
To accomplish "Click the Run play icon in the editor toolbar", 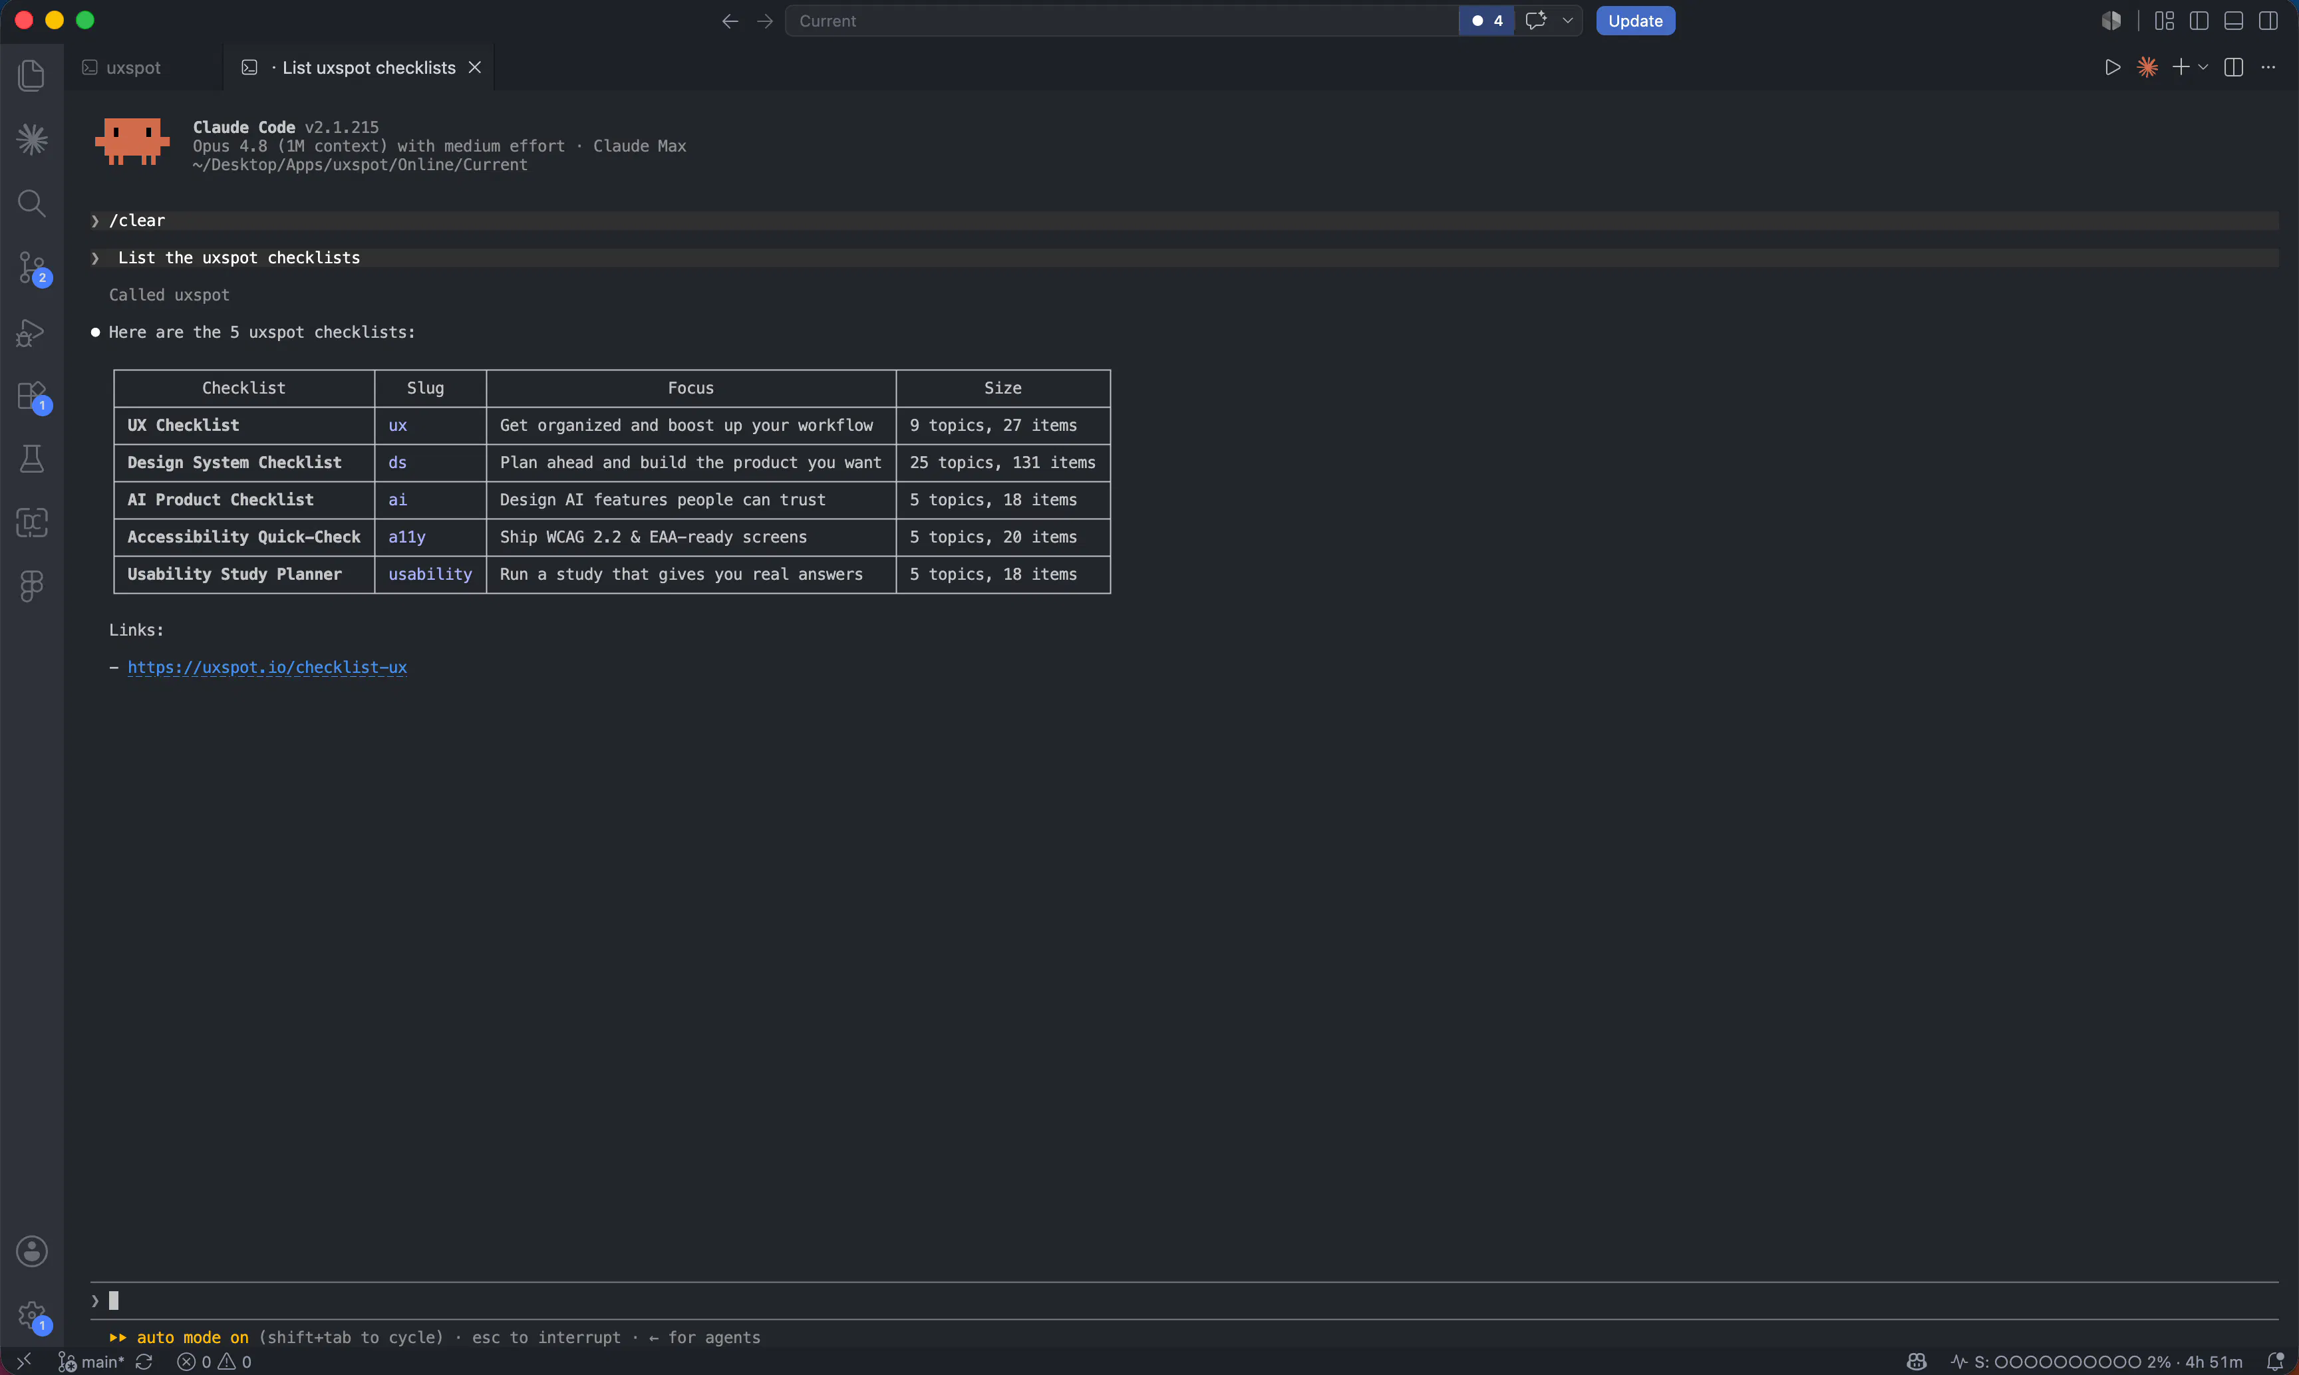I will click(2113, 68).
